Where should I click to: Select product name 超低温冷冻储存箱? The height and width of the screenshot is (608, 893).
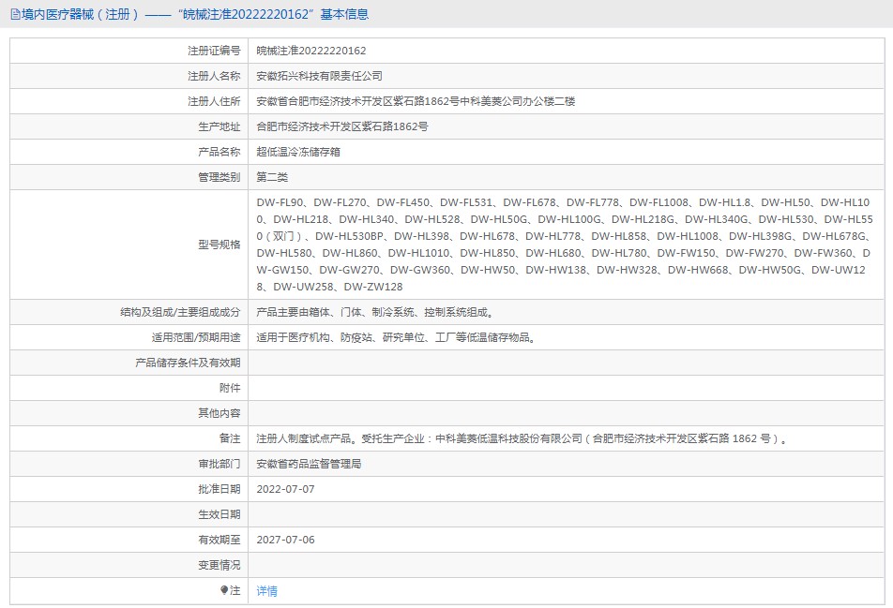[298, 152]
